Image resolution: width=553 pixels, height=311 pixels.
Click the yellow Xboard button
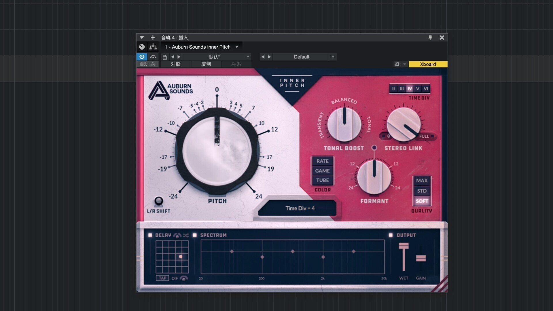coord(428,64)
